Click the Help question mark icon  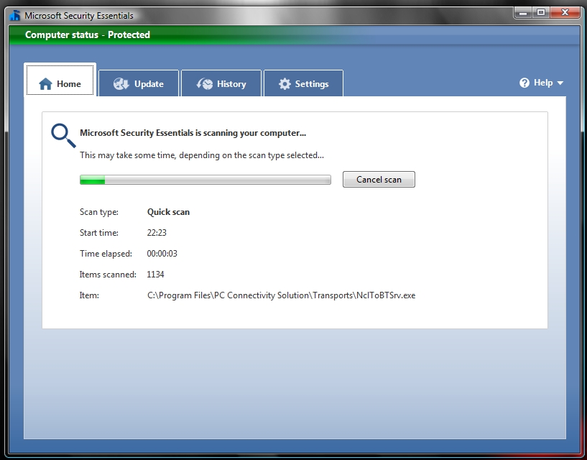(x=524, y=83)
